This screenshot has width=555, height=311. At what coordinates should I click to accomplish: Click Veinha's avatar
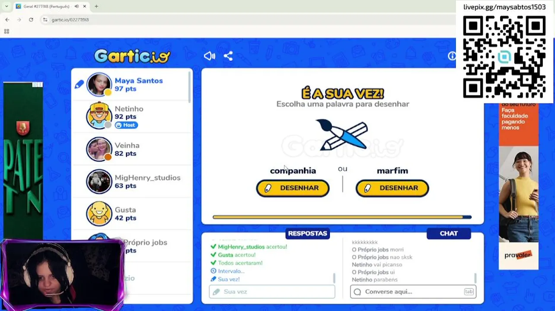click(x=99, y=149)
